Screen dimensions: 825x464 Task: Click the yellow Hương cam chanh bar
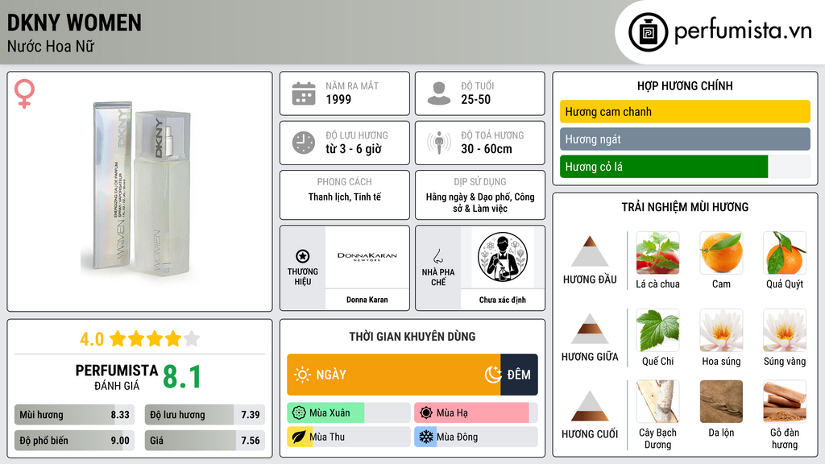[685, 111]
